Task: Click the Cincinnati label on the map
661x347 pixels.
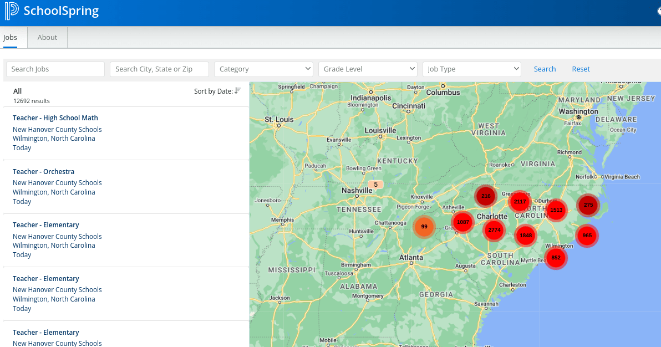Action: (x=409, y=106)
